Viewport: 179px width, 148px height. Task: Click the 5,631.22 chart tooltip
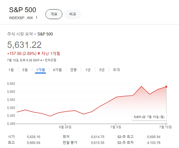point(149,117)
